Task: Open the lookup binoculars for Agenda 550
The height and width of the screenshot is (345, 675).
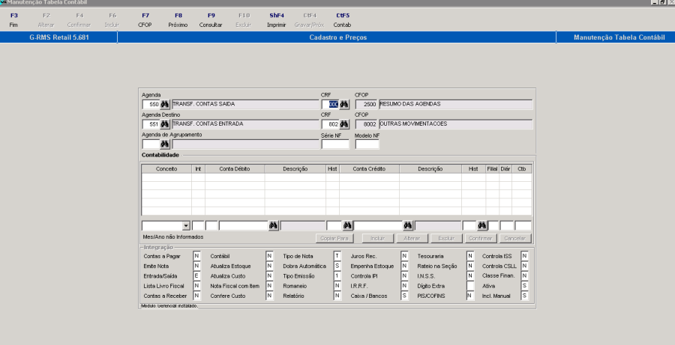Action: (165, 105)
